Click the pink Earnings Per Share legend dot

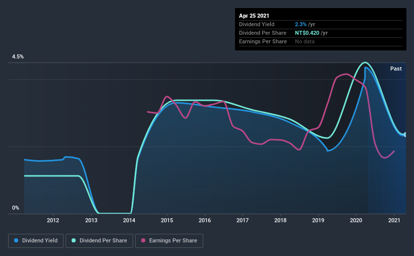coord(143,240)
